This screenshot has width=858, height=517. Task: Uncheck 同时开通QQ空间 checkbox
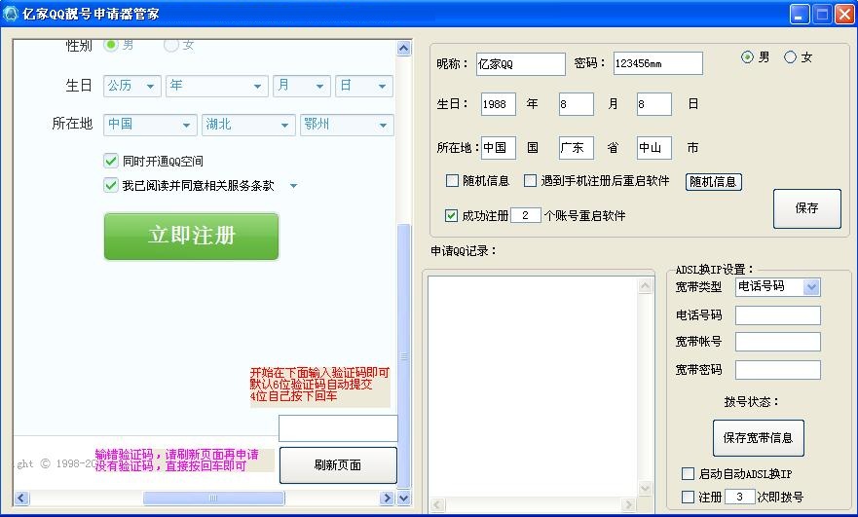point(111,161)
